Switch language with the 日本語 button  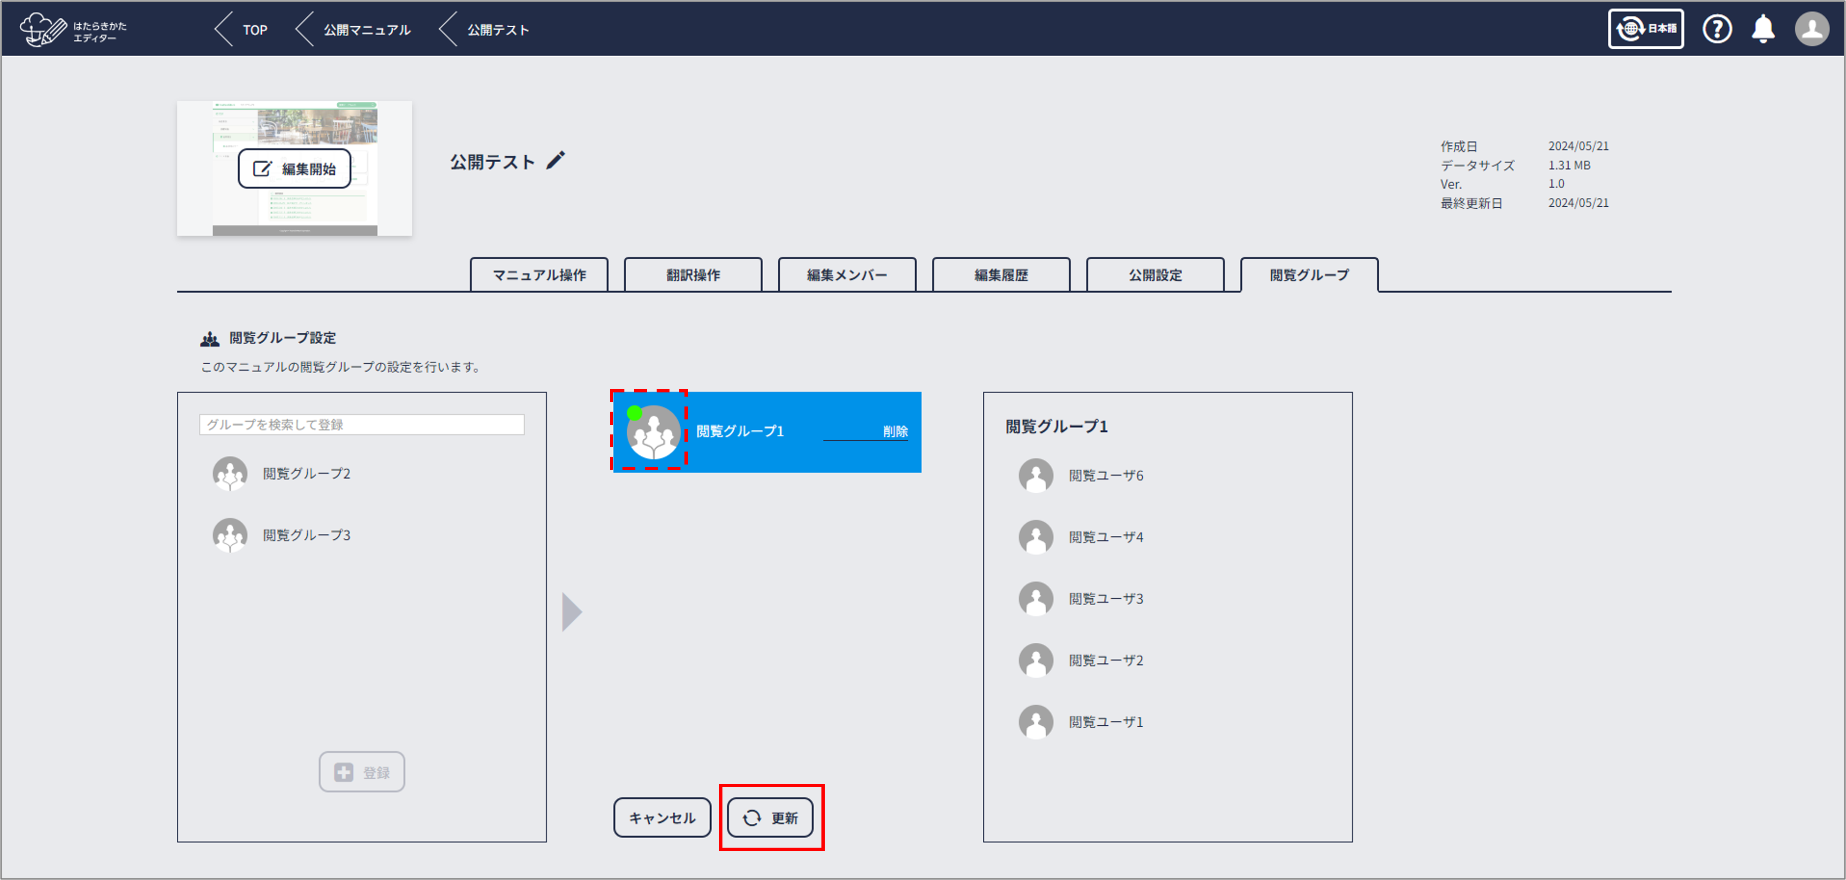(x=1645, y=30)
